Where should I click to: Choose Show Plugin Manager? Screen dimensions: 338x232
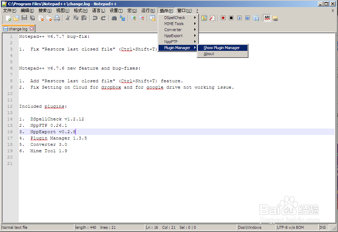[223, 48]
